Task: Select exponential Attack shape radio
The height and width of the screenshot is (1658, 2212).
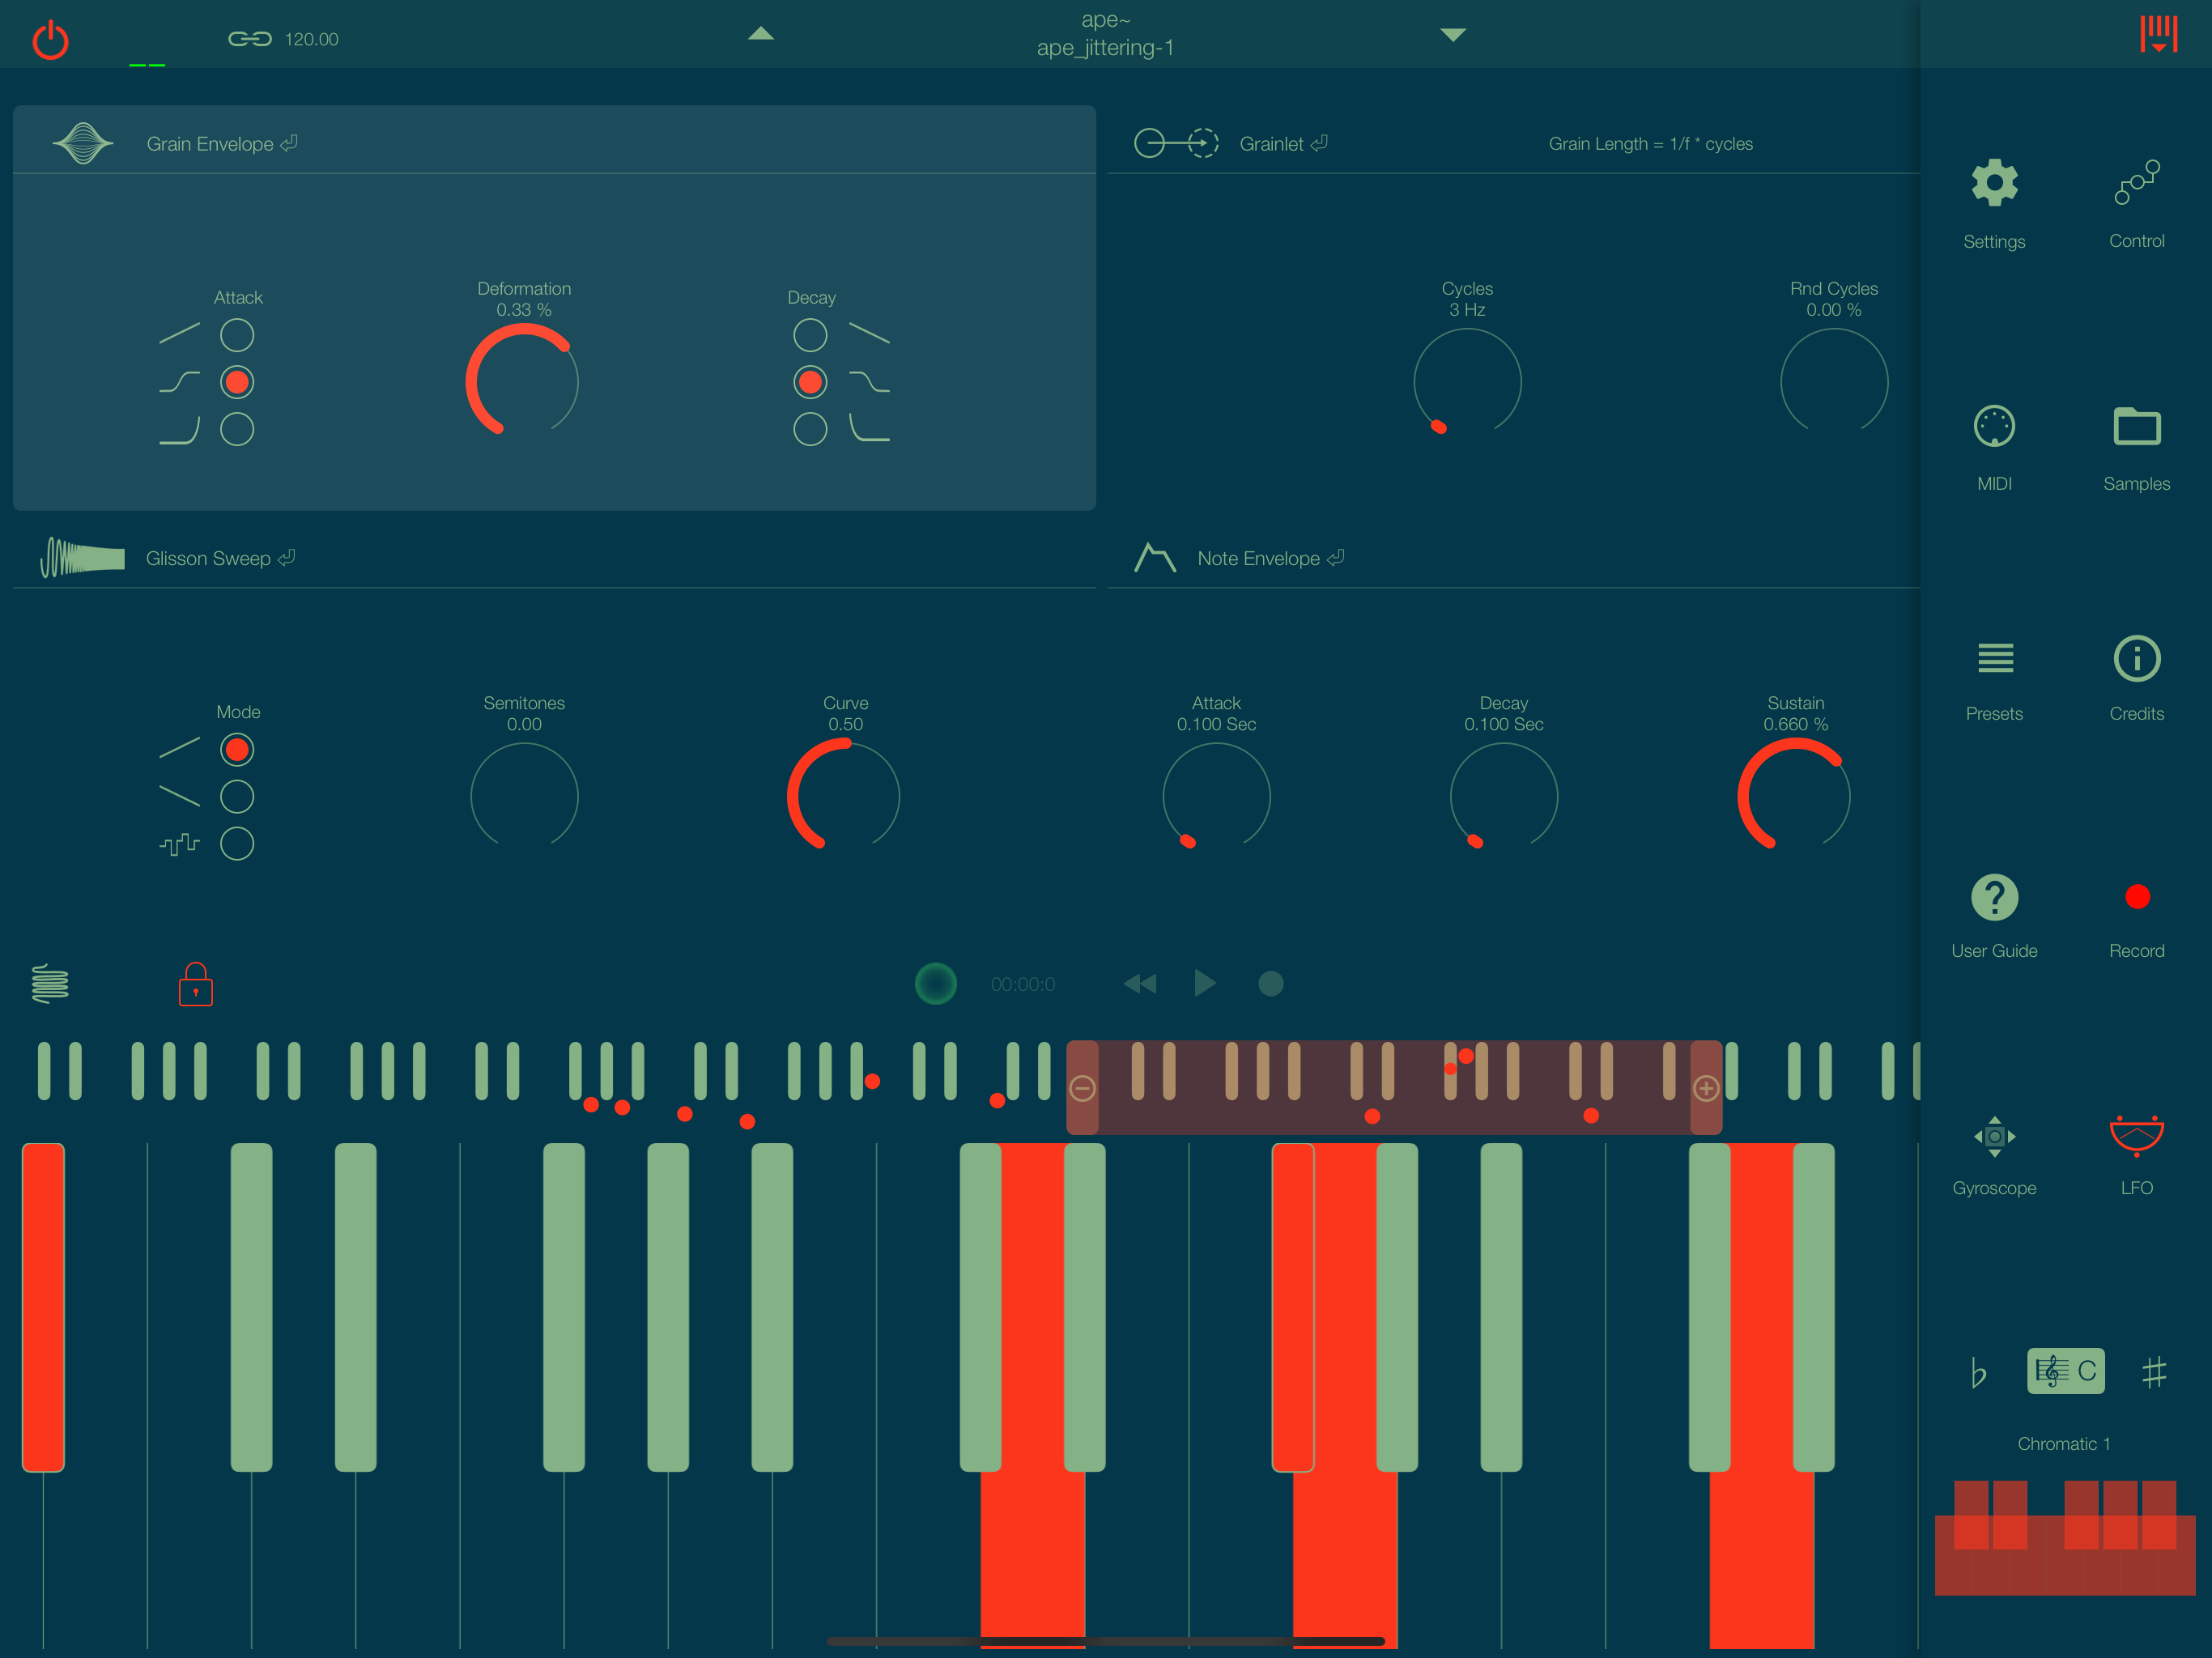Action: coord(237,429)
